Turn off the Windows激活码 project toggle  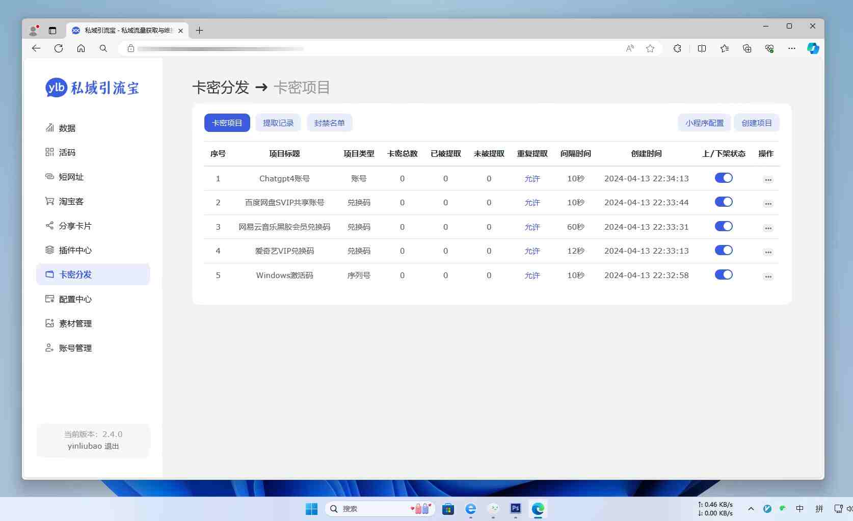coord(724,275)
